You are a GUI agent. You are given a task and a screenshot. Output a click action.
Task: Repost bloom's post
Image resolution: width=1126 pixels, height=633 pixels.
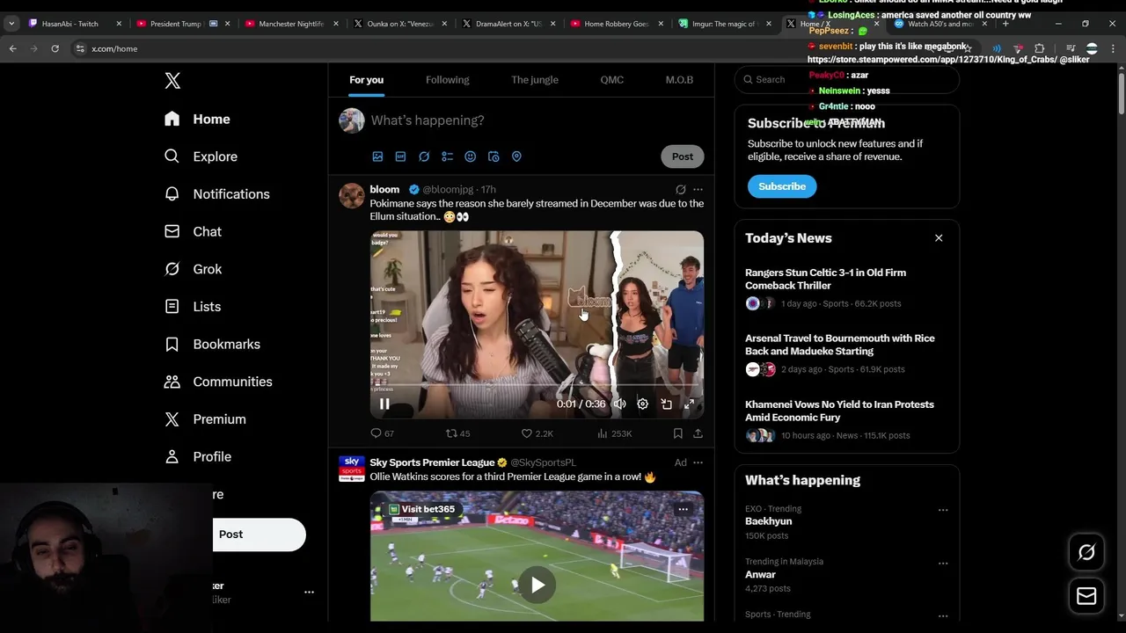point(458,433)
